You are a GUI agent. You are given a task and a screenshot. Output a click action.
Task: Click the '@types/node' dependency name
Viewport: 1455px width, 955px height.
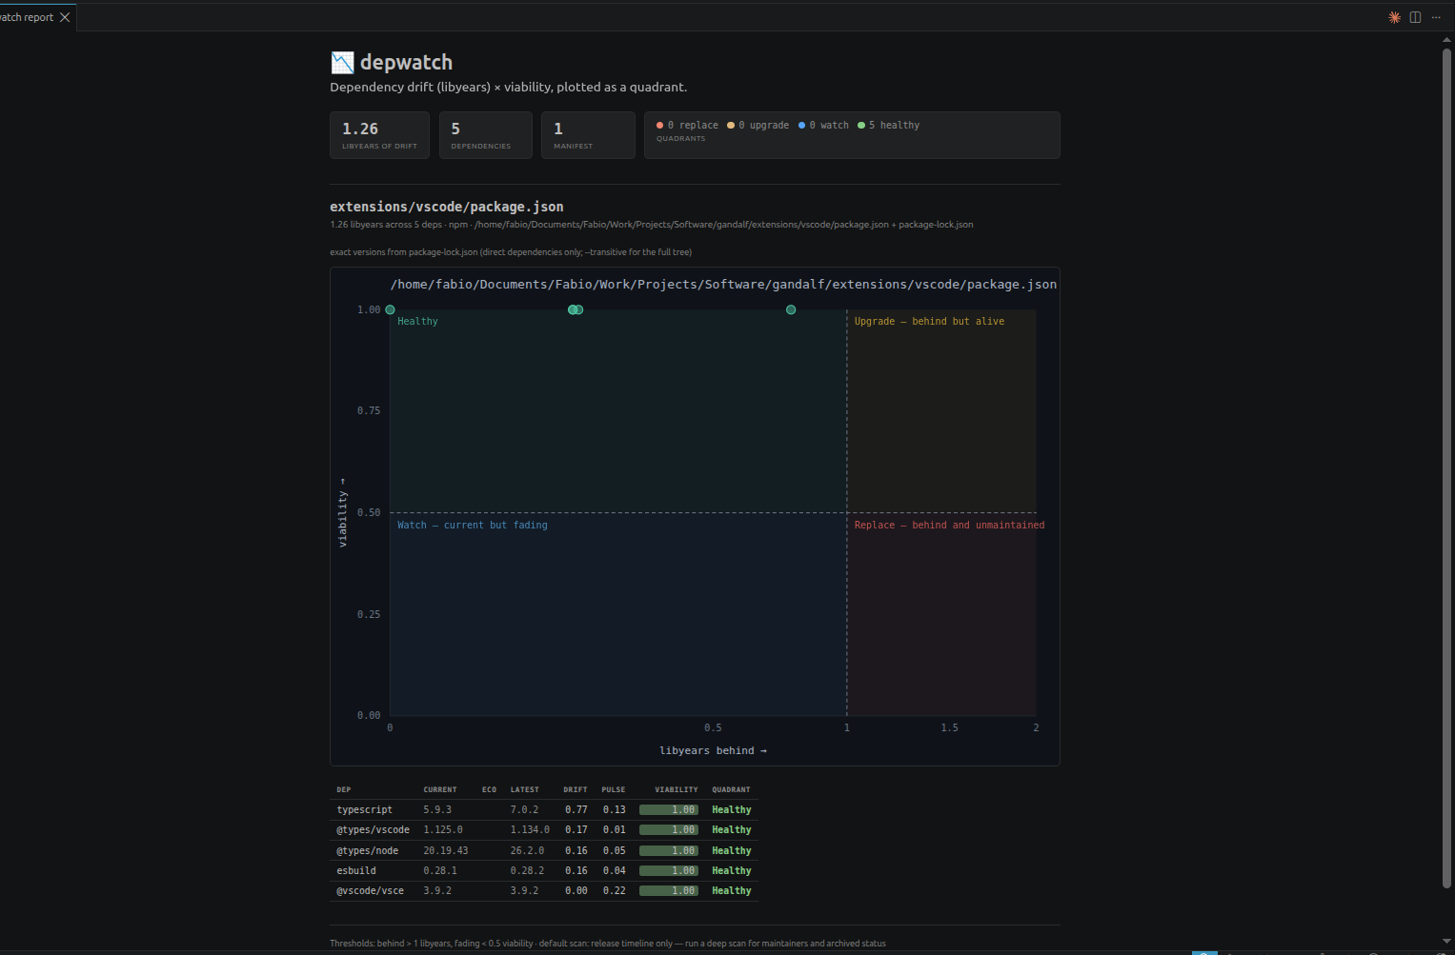click(367, 851)
